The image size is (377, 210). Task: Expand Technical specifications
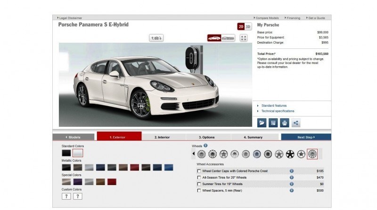[x=278, y=111]
